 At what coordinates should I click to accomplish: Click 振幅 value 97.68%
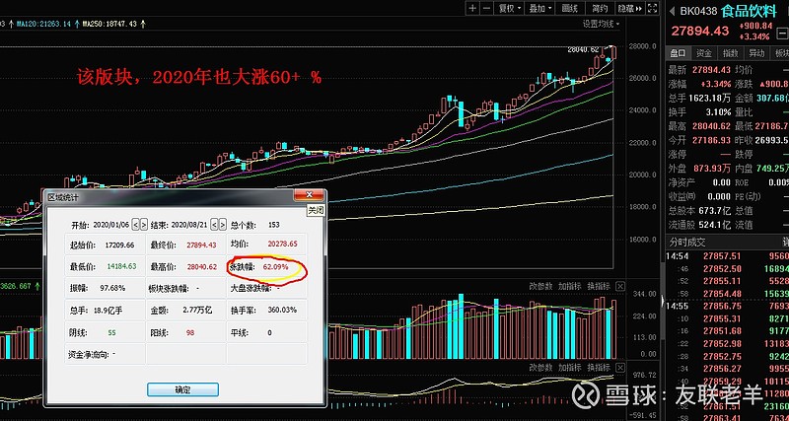pyautogui.click(x=112, y=288)
